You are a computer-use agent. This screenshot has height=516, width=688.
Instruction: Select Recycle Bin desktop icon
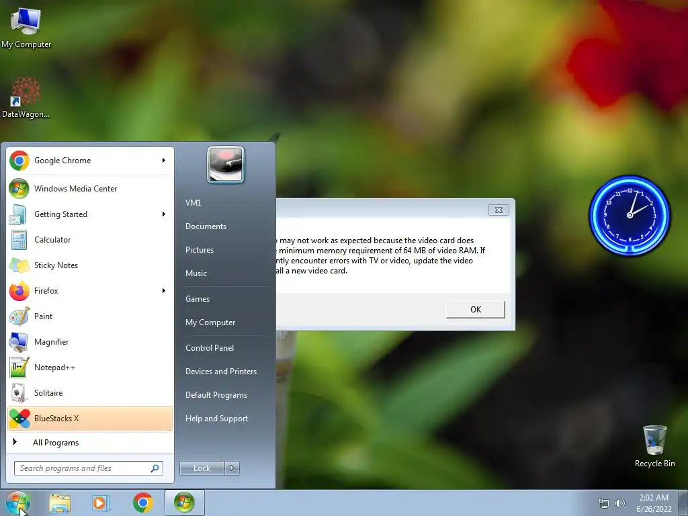click(x=654, y=446)
